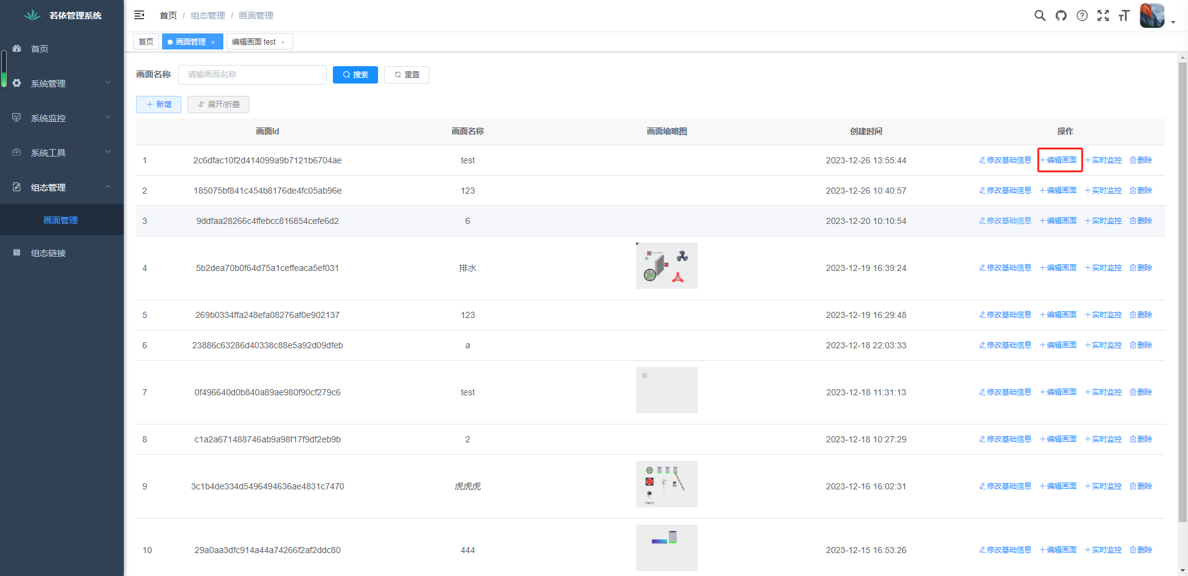Click 实时监控 for row 7 test
Viewport: 1188px width, 576px height.
click(1103, 392)
